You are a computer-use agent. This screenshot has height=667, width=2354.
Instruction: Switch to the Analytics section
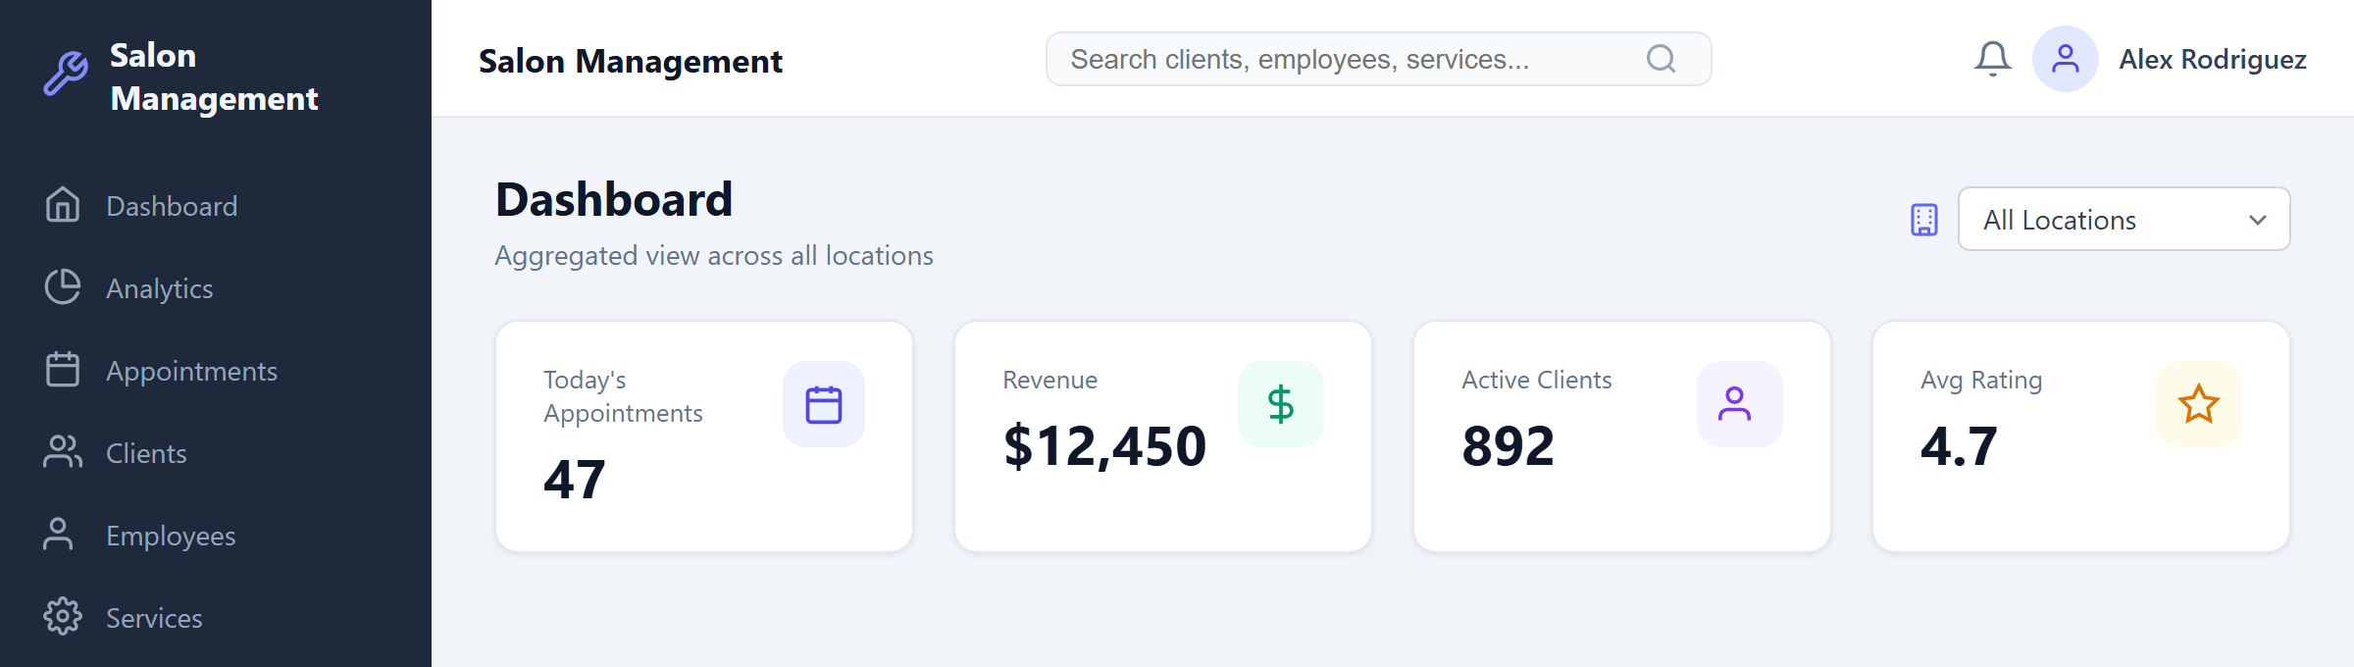pos(160,287)
